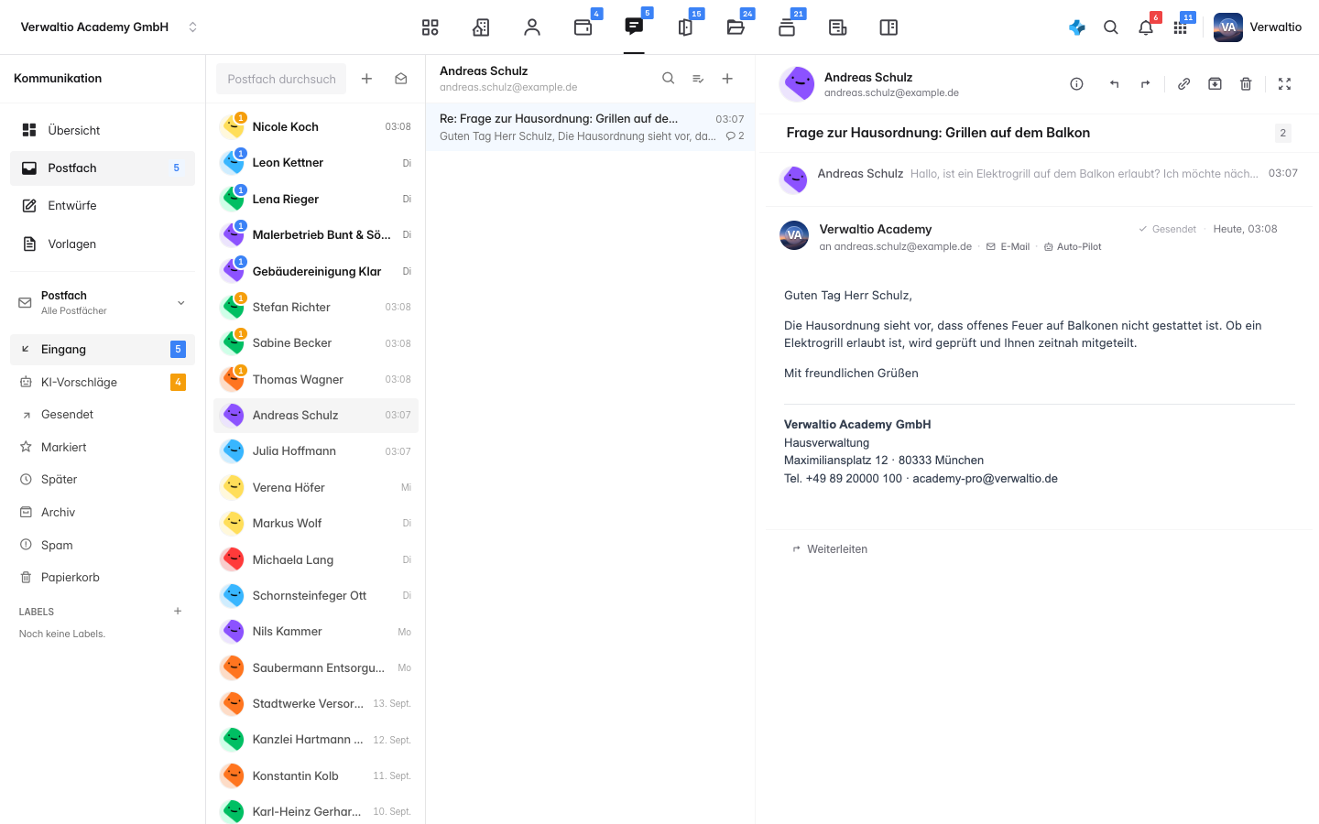Delete the conversation with the trash icon
This screenshot has height=824, width=1319.
(1246, 84)
